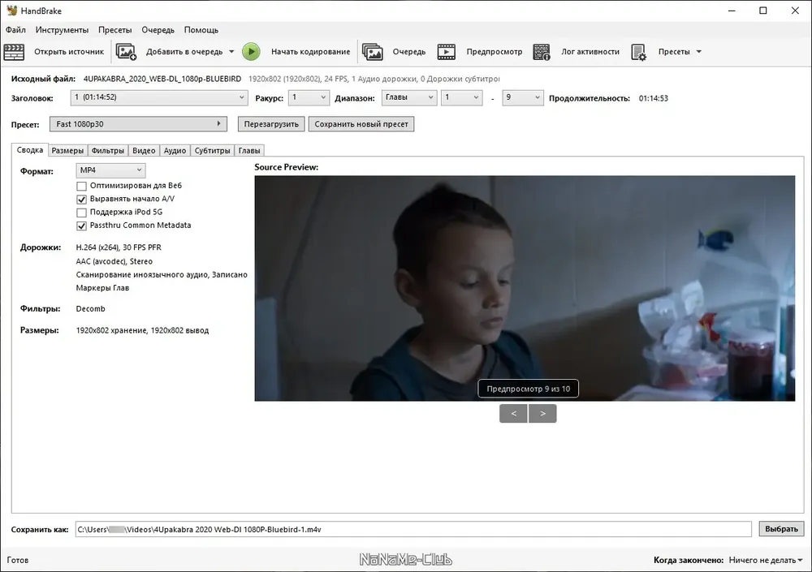Switch to the Видео tab

pyautogui.click(x=144, y=151)
